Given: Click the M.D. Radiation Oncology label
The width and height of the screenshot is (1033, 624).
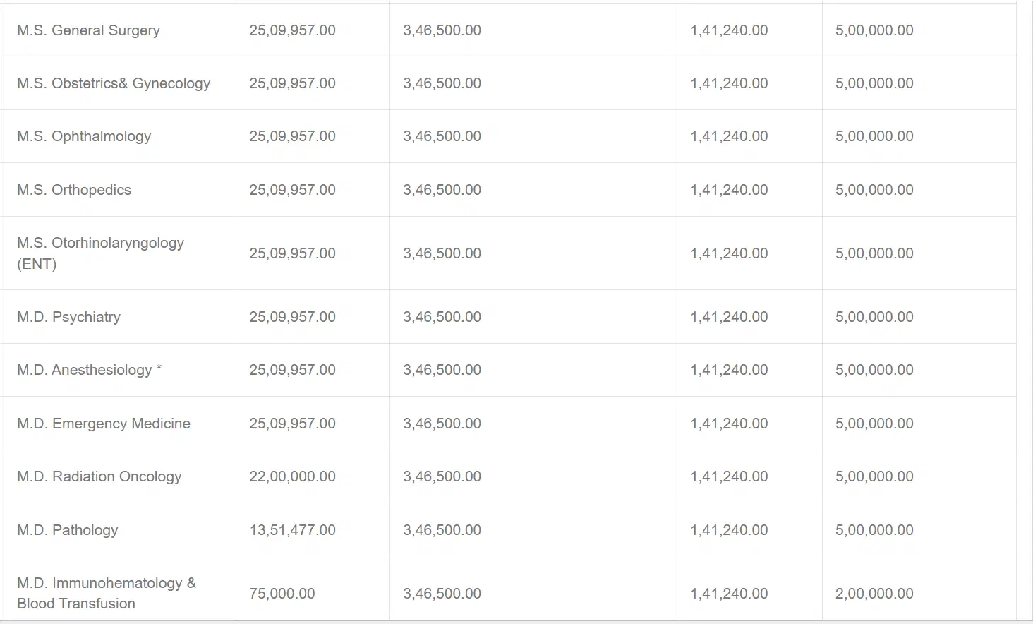Looking at the screenshot, I should pyautogui.click(x=99, y=476).
